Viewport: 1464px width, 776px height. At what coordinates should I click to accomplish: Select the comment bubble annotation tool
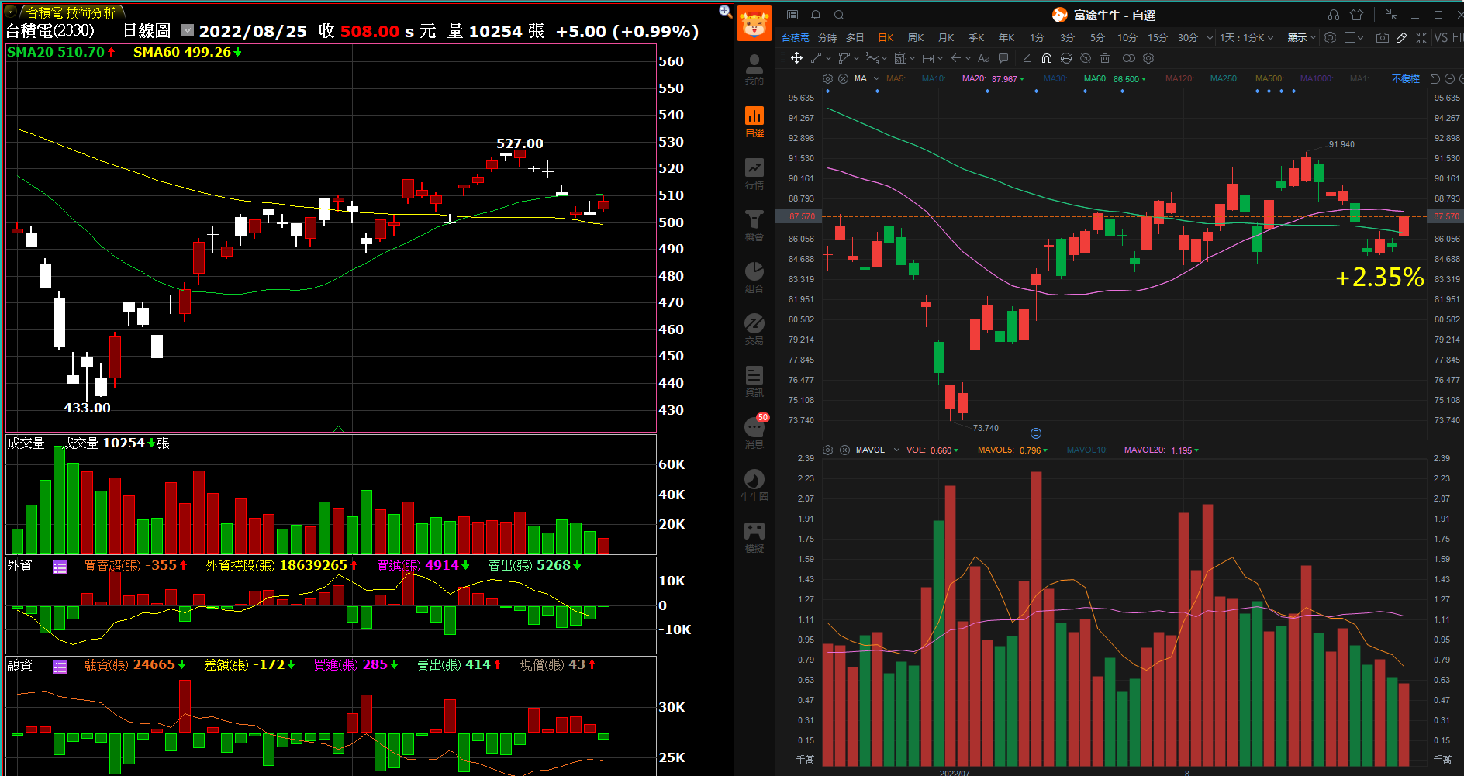click(x=1003, y=58)
